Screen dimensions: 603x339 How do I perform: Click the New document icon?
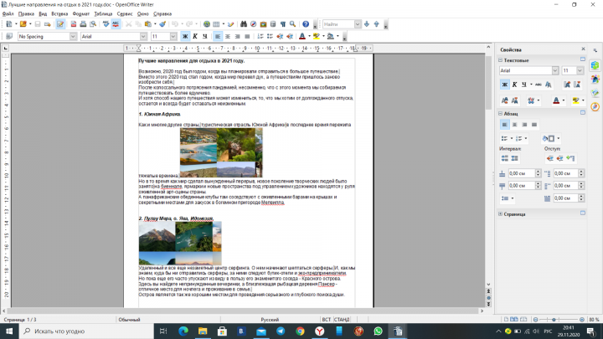[x=9, y=24]
